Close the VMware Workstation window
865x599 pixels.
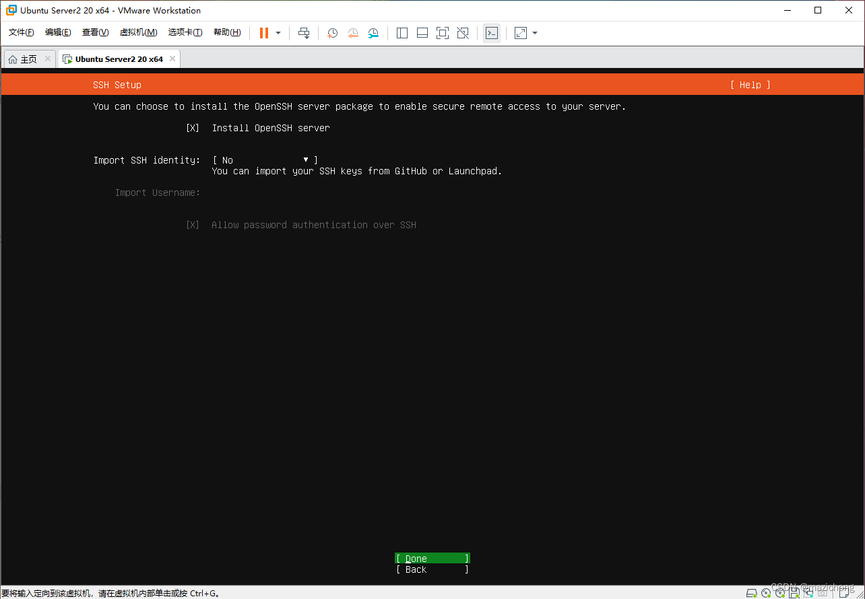point(849,10)
